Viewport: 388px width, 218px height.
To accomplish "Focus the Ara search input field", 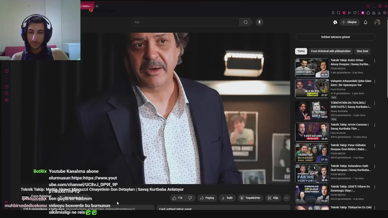I will pyautogui.click(x=185, y=22).
